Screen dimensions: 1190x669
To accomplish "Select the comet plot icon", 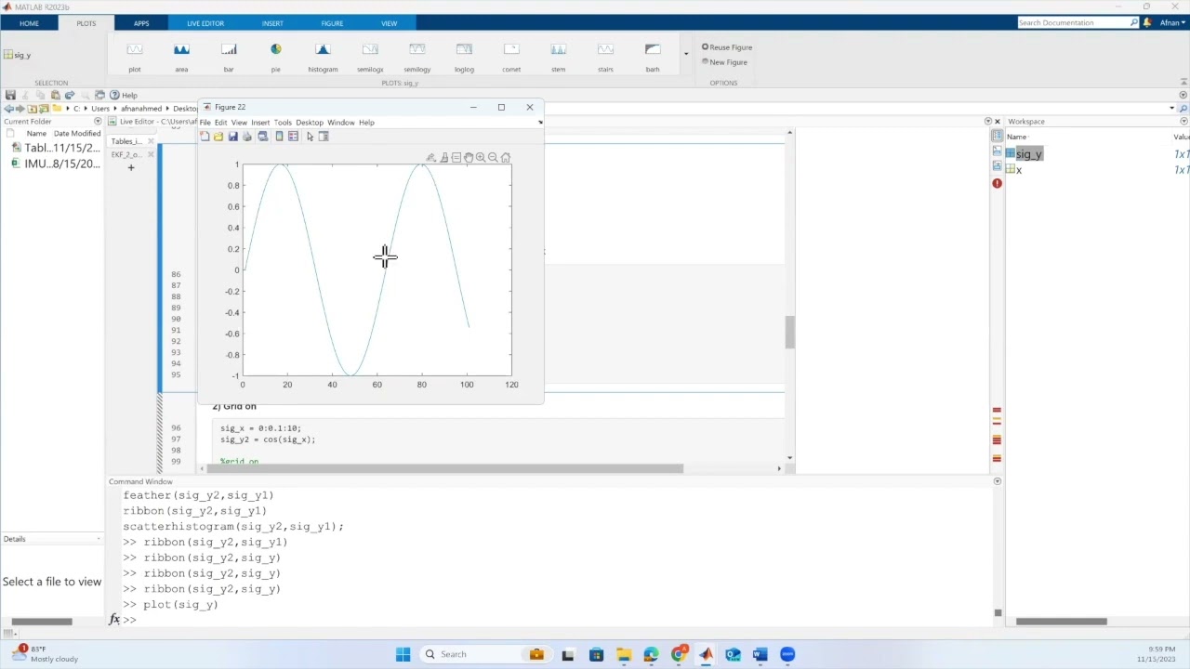I will point(511,49).
